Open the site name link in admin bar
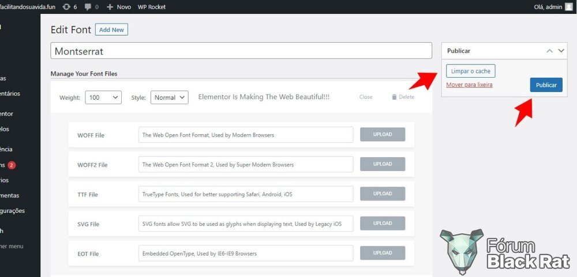This screenshot has height=277, width=577. pyautogui.click(x=28, y=6)
